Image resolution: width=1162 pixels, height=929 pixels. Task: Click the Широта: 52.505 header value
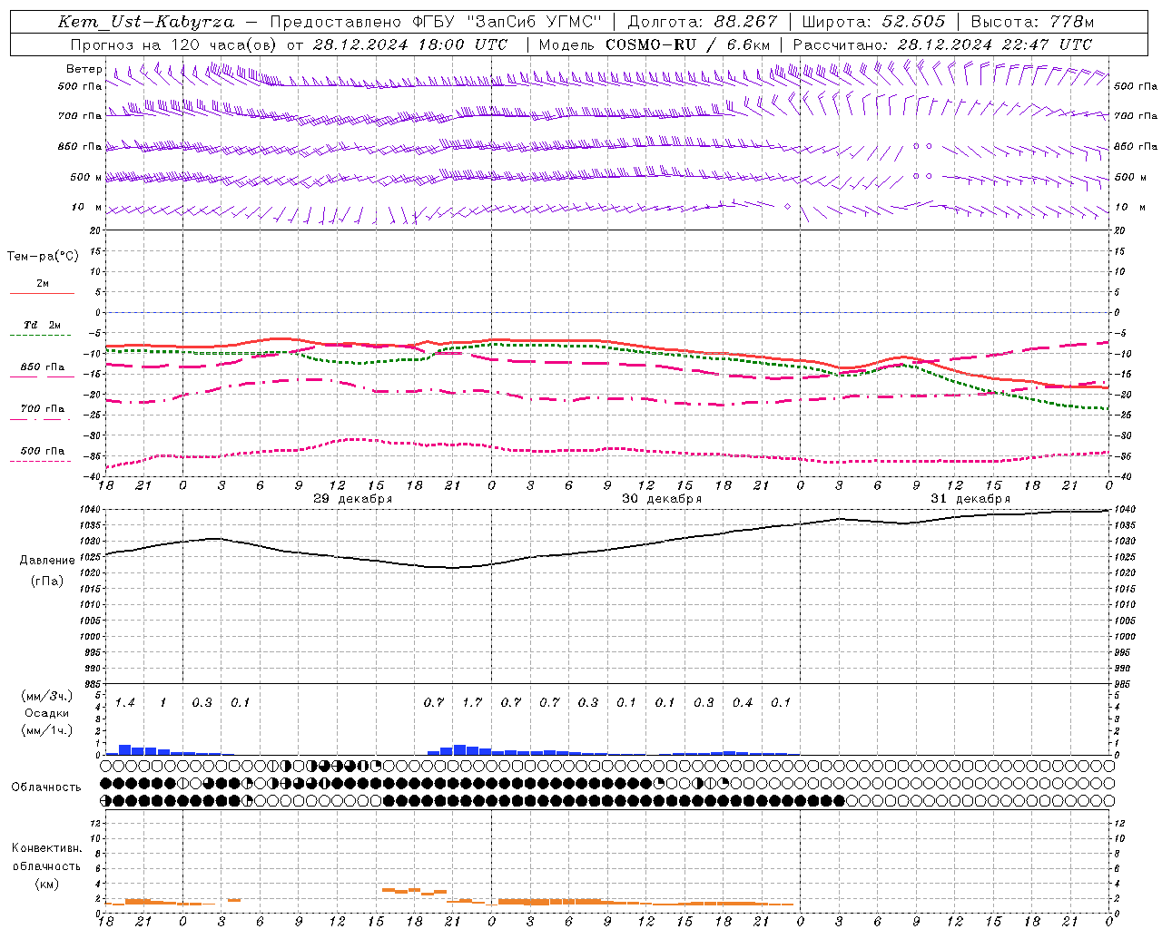click(873, 22)
